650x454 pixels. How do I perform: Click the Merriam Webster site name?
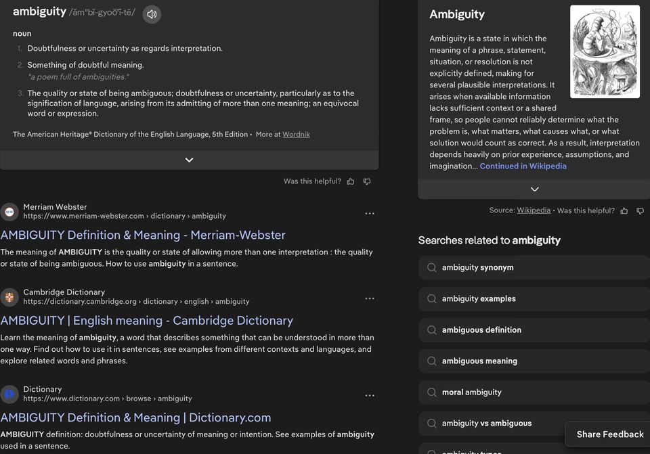pyautogui.click(x=55, y=207)
